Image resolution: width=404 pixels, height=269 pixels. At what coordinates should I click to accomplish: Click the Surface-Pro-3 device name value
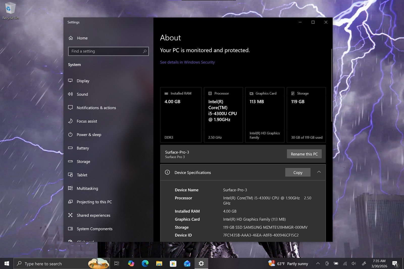[x=235, y=190]
